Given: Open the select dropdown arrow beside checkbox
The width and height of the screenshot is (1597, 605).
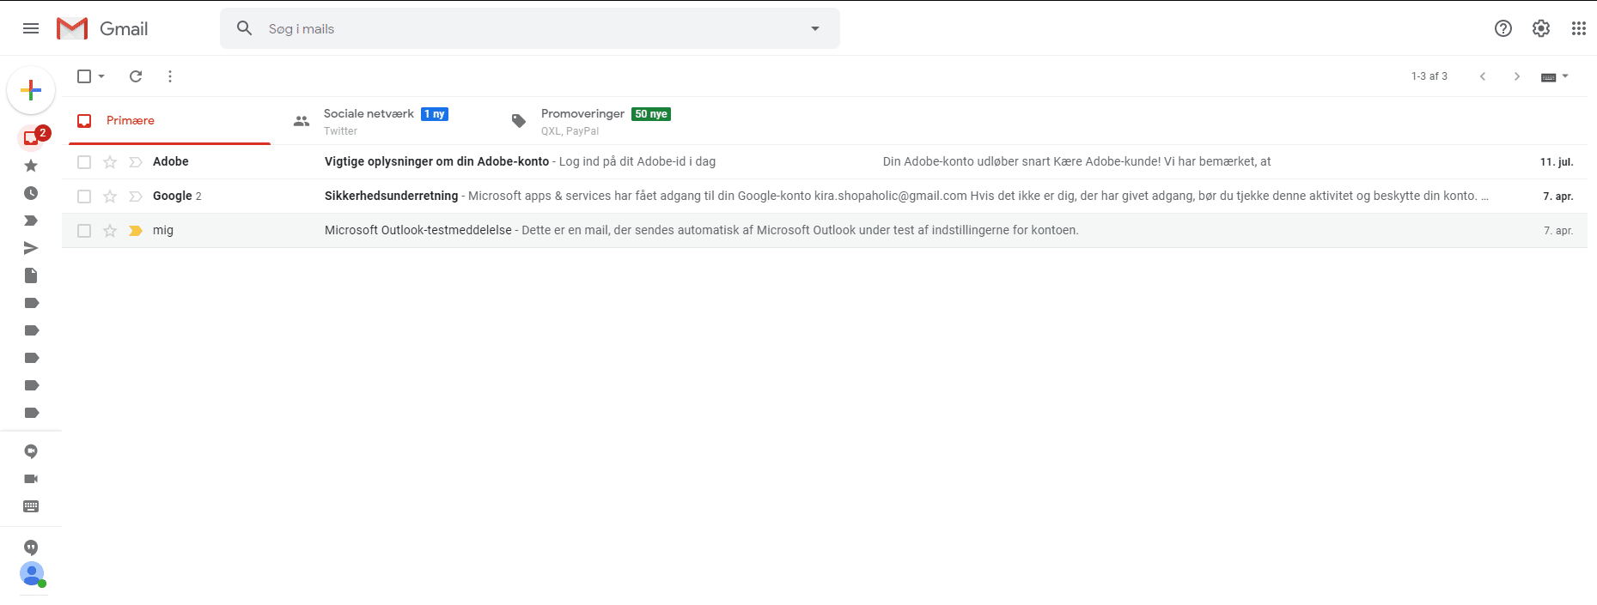Looking at the screenshot, I should pyautogui.click(x=101, y=76).
